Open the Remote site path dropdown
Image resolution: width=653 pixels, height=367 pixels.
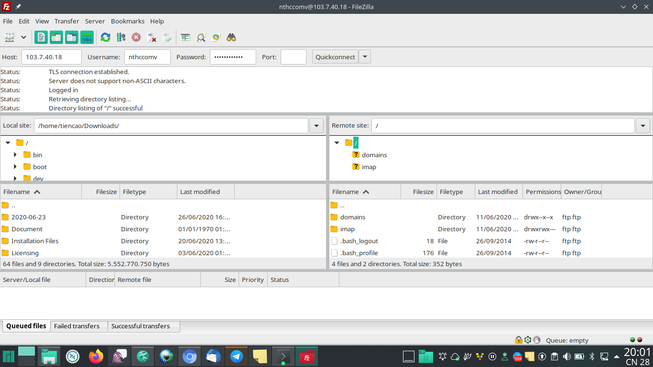tap(643, 126)
